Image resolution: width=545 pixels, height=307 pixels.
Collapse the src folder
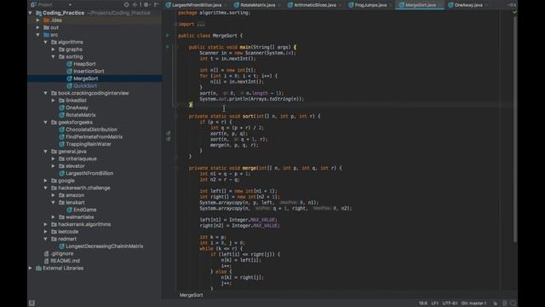coord(37,35)
